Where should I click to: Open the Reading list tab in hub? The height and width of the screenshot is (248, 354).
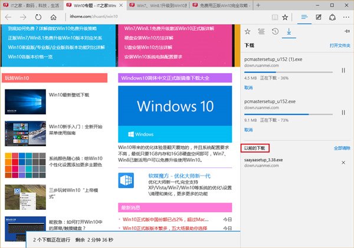point(260,32)
